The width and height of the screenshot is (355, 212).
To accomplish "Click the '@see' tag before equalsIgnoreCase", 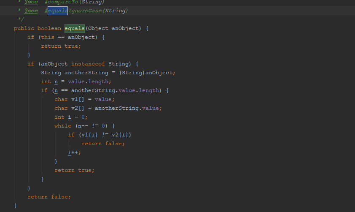I will (31, 11).
